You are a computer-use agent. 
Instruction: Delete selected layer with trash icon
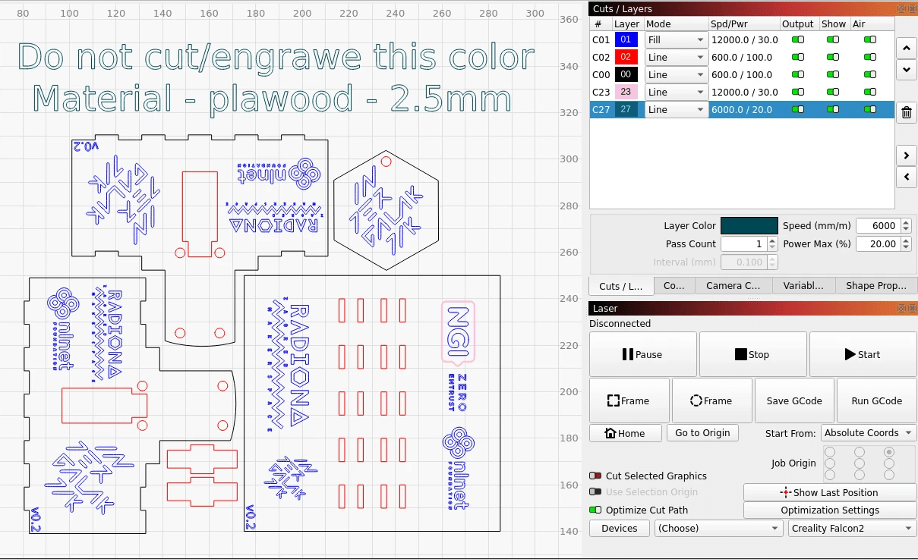tap(906, 113)
